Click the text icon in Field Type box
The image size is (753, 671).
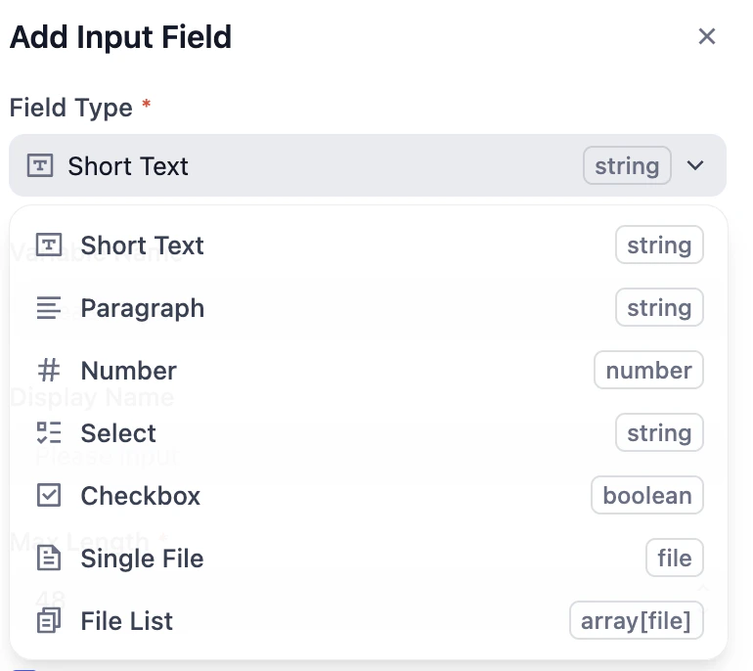click(x=39, y=166)
